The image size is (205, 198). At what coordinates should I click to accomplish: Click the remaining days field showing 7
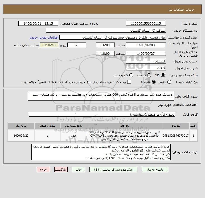tap(77, 45)
